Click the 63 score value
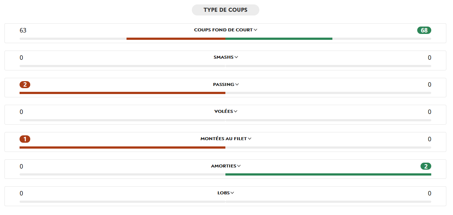This screenshot has width=453, height=215. point(23,30)
